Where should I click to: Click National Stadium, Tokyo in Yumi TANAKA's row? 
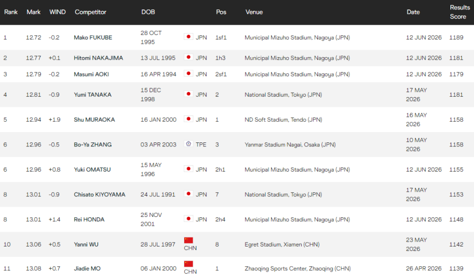point(283,95)
